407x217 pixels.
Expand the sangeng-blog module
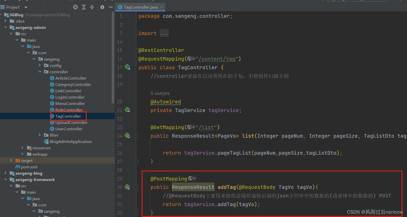coord(5,173)
